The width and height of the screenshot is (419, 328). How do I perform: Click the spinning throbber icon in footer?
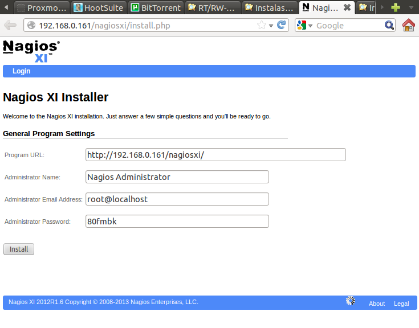[x=351, y=301]
